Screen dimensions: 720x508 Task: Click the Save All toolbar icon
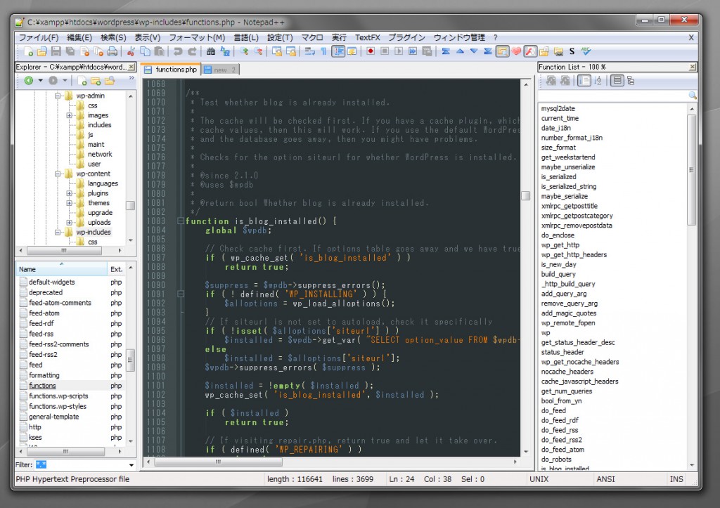click(70, 51)
